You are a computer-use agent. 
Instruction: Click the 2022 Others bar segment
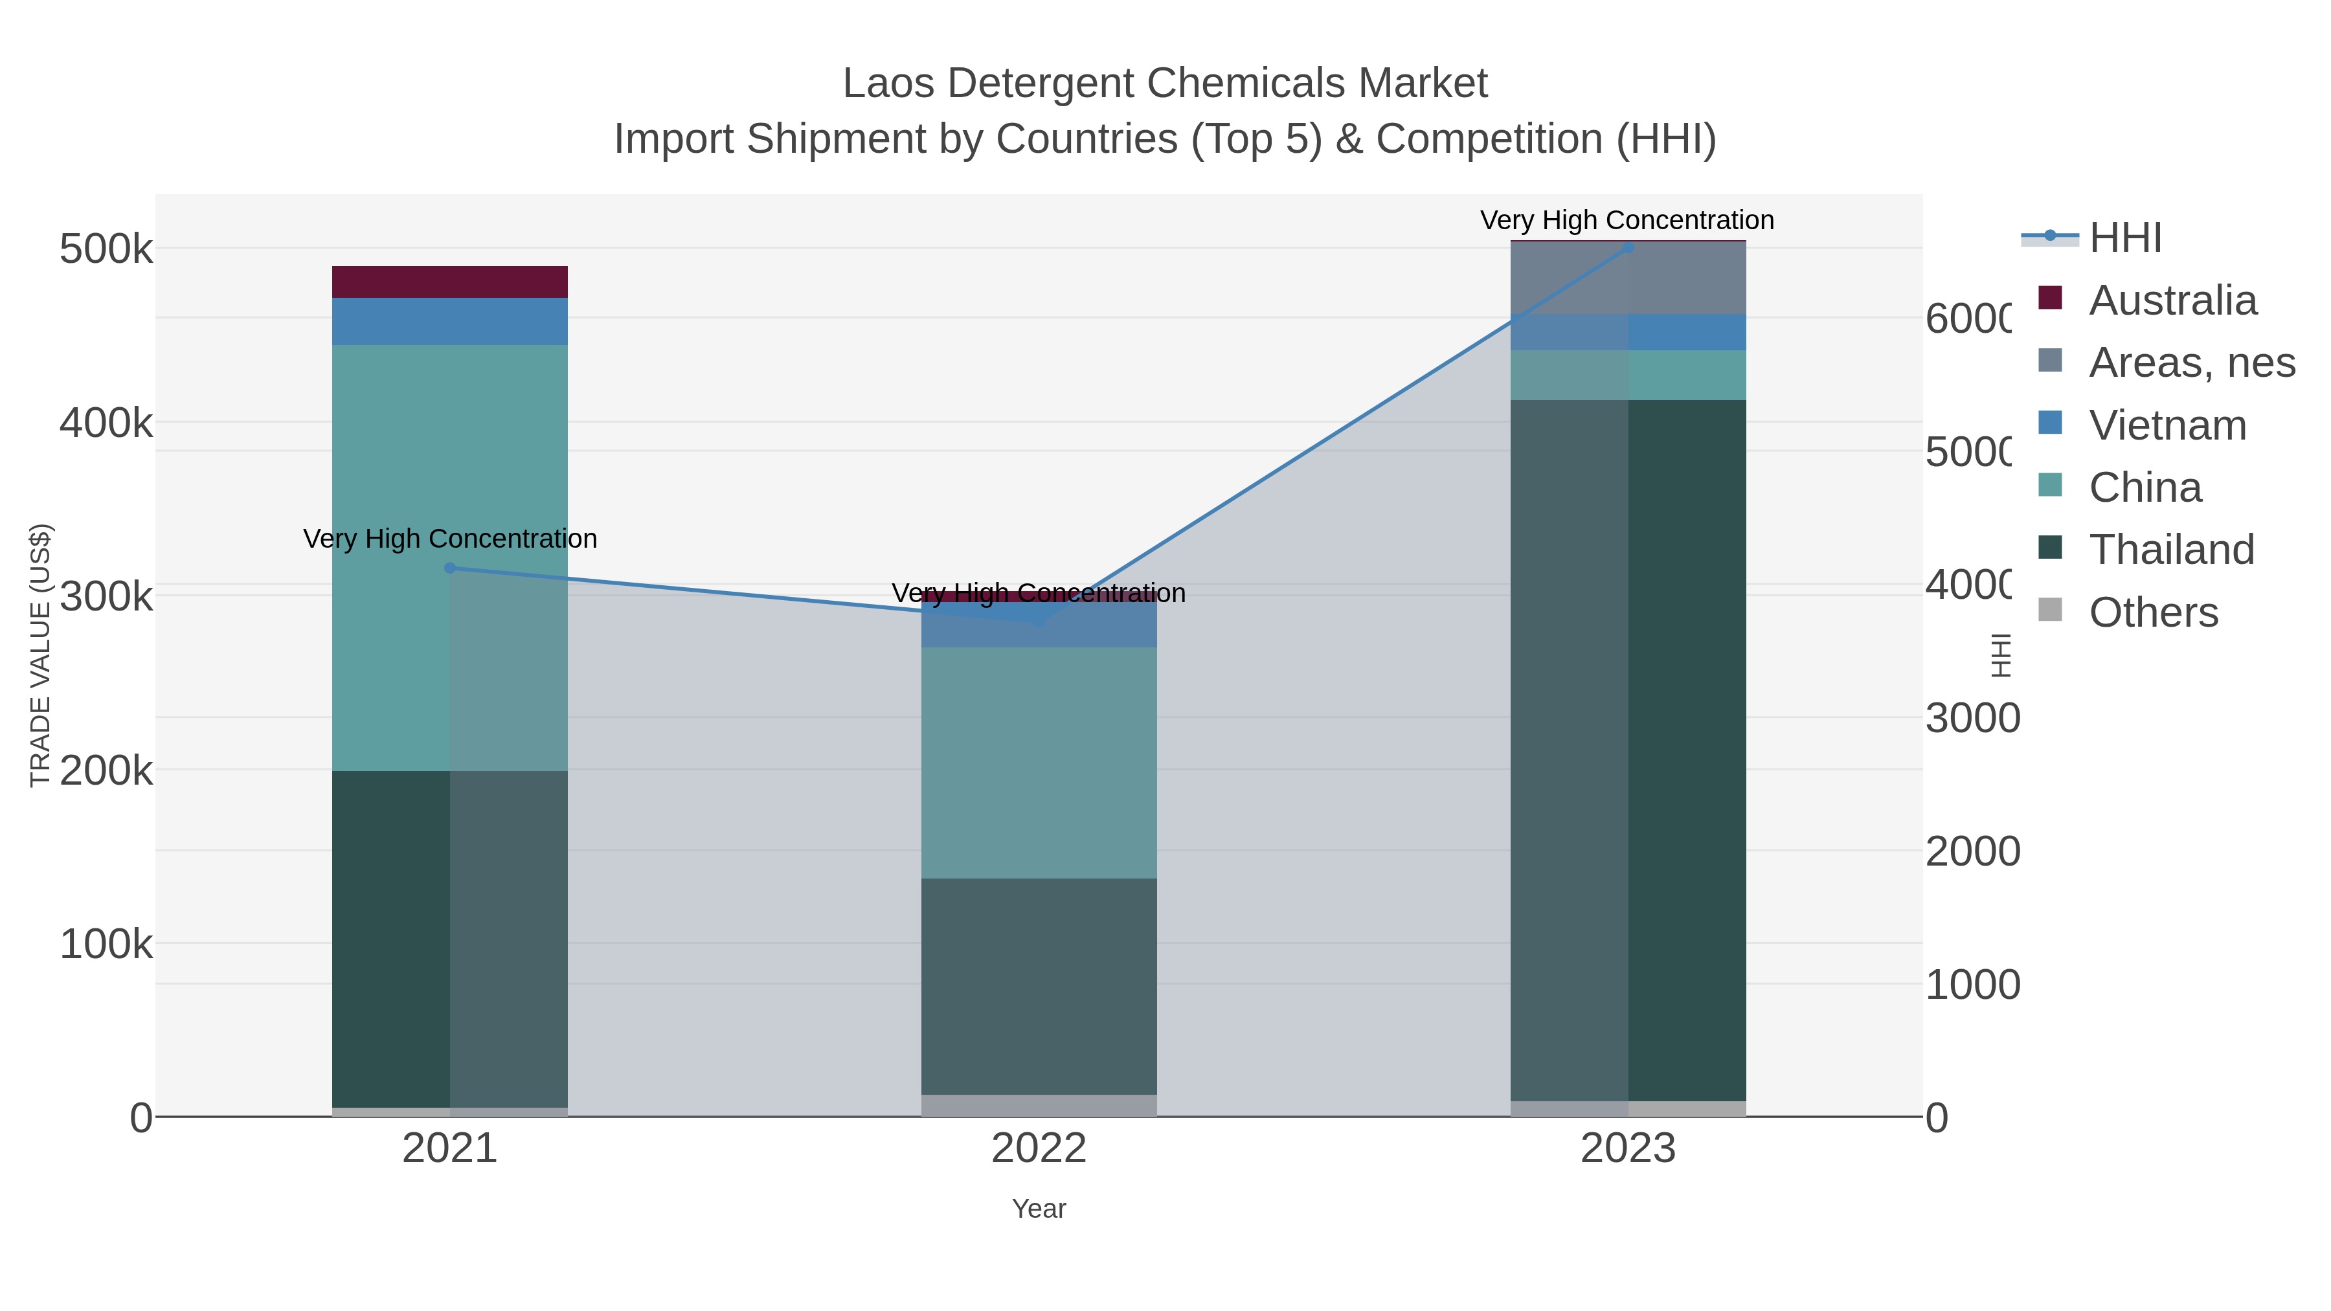(1039, 1106)
